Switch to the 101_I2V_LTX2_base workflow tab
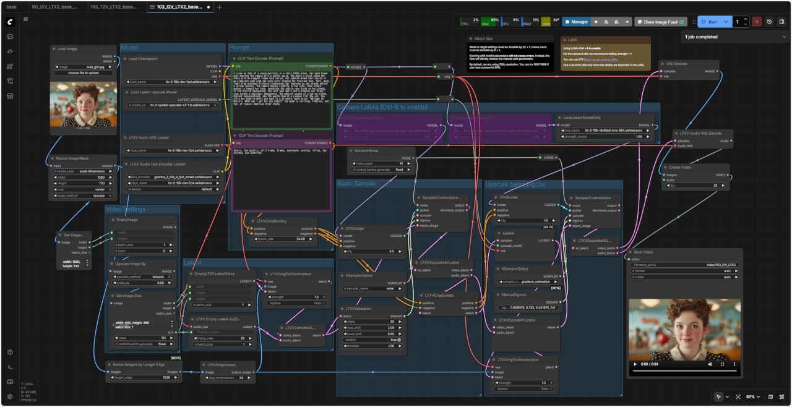792x407 pixels. click(x=54, y=7)
